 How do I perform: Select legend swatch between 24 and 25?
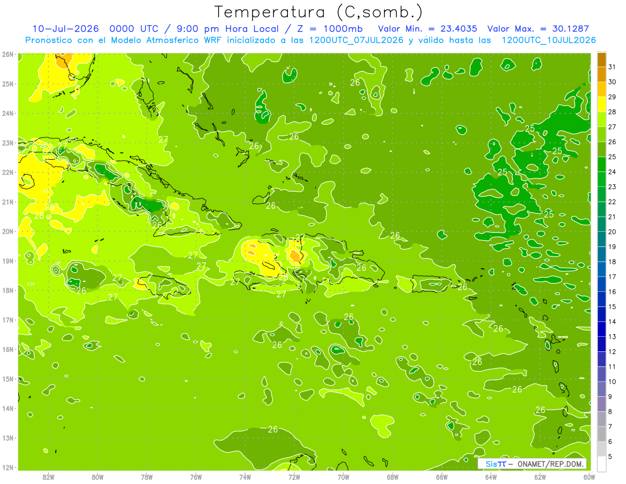(602, 164)
